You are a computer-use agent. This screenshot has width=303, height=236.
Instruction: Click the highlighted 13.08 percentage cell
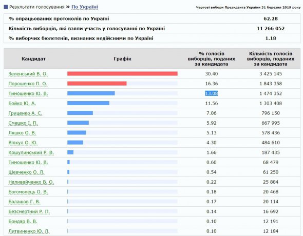[x=212, y=93]
